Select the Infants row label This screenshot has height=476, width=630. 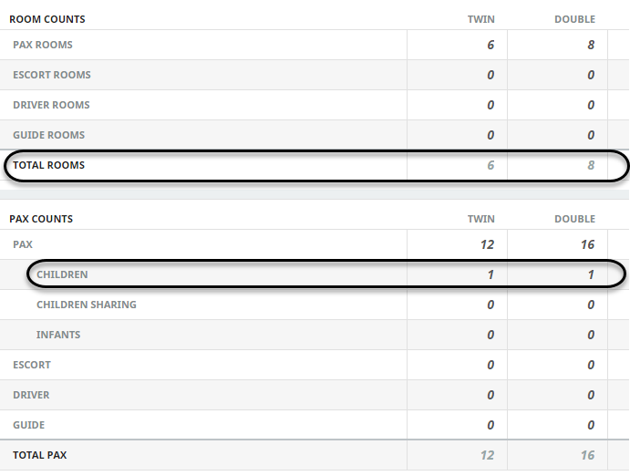point(58,335)
